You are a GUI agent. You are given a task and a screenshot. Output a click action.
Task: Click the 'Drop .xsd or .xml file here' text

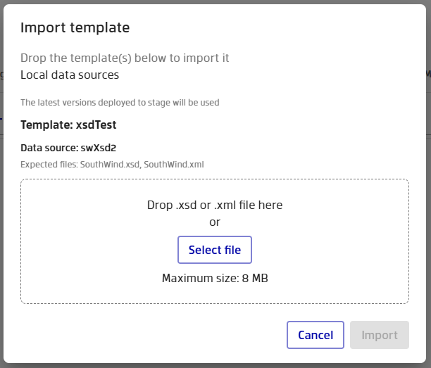point(215,205)
